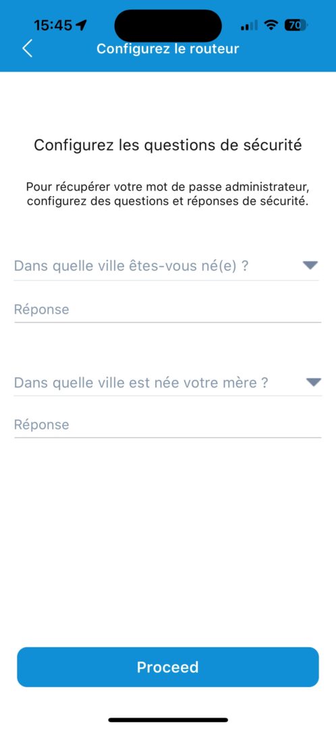Go back using the header arrow
Image resolution: width=336 pixels, height=729 pixels.
(28, 49)
